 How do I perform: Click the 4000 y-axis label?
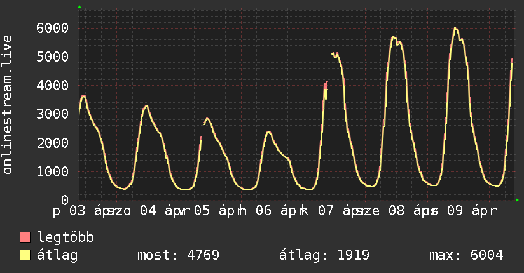pos(53,86)
